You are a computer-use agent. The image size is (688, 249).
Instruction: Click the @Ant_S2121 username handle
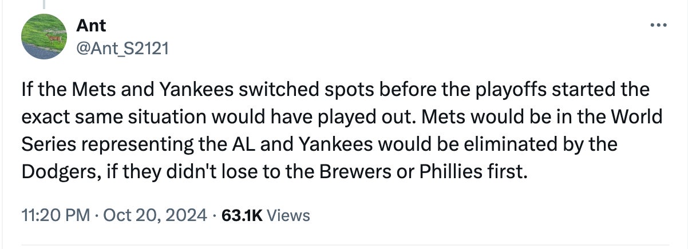[x=122, y=49]
